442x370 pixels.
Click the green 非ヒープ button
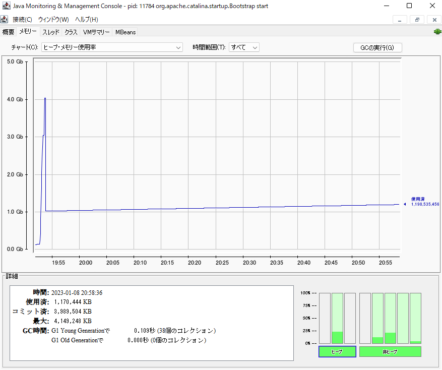[x=390, y=351]
